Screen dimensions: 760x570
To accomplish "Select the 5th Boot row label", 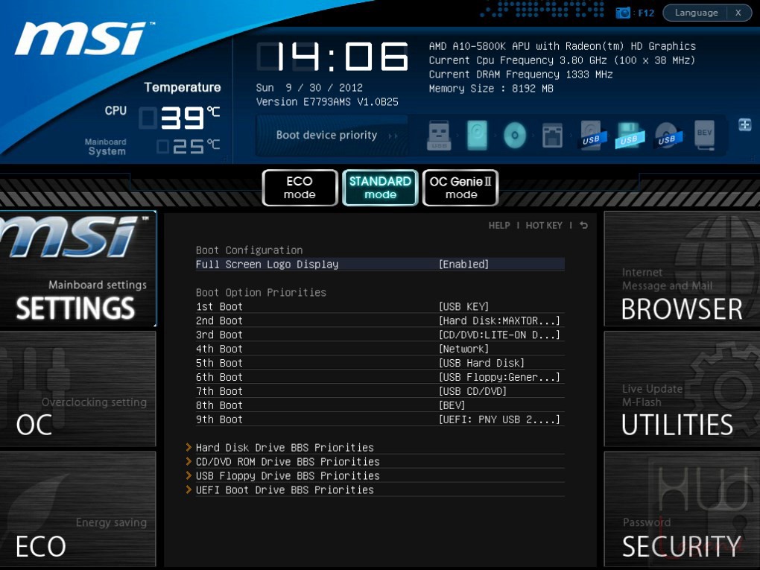I will click(219, 363).
